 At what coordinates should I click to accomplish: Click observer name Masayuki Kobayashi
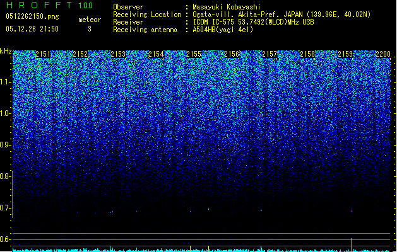click(x=227, y=7)
